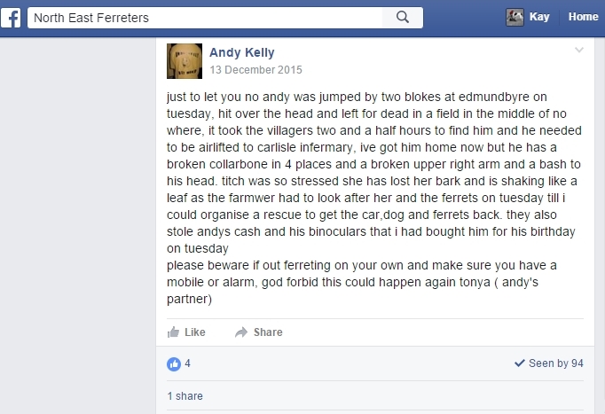Click the thumbs-up Like icon

[173, 332]
